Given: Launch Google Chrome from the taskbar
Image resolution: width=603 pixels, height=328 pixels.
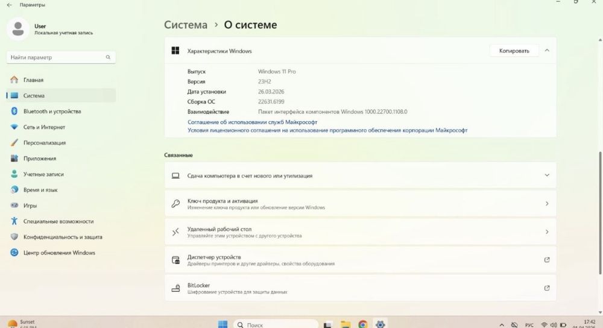Looking at the screenshot, I should [362, 324].
